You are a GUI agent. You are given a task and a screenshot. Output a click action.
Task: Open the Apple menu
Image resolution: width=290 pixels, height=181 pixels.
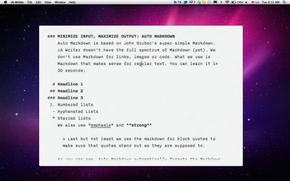click(5, 2)
